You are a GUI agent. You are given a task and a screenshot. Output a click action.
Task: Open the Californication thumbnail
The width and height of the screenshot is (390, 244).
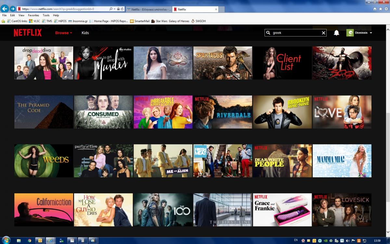pos(44,210)
